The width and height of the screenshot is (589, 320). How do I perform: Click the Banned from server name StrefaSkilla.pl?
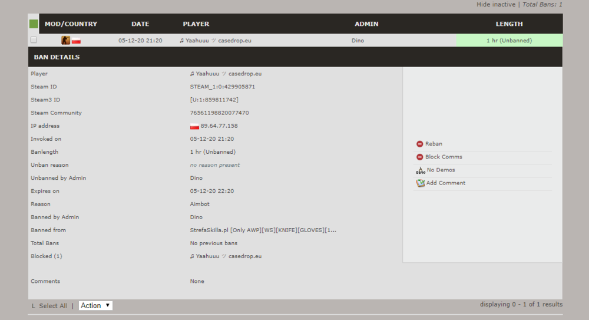click(263, 230)
